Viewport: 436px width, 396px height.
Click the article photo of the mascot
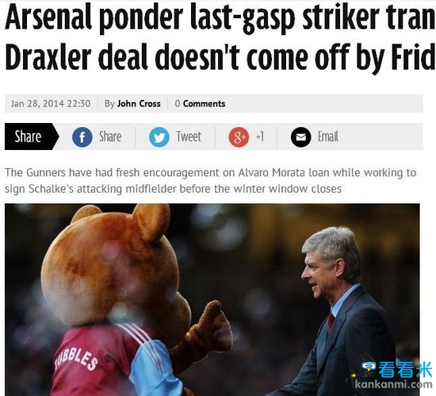[x=212, y=300]
